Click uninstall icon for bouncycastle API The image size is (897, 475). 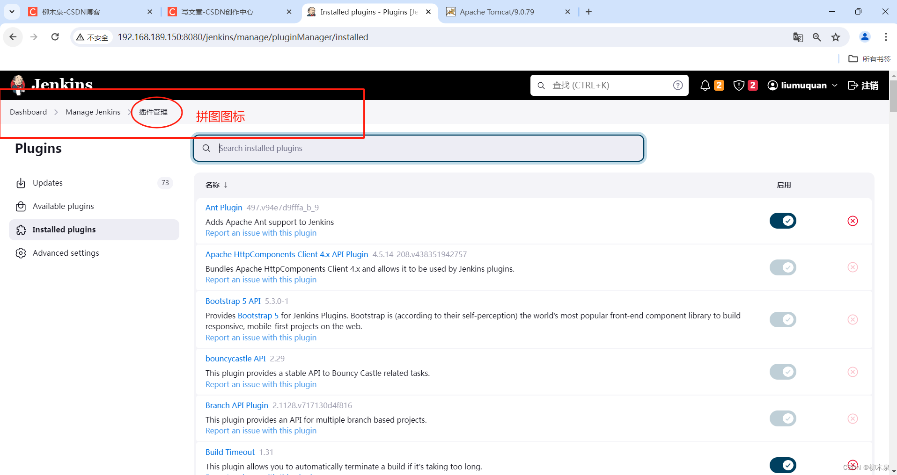[853, 372]
